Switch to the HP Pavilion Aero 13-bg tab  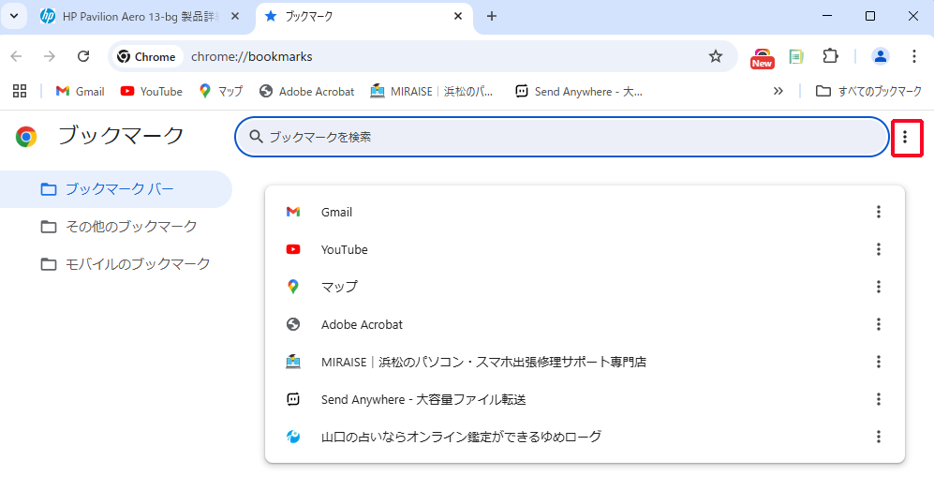tap(140, 17)
